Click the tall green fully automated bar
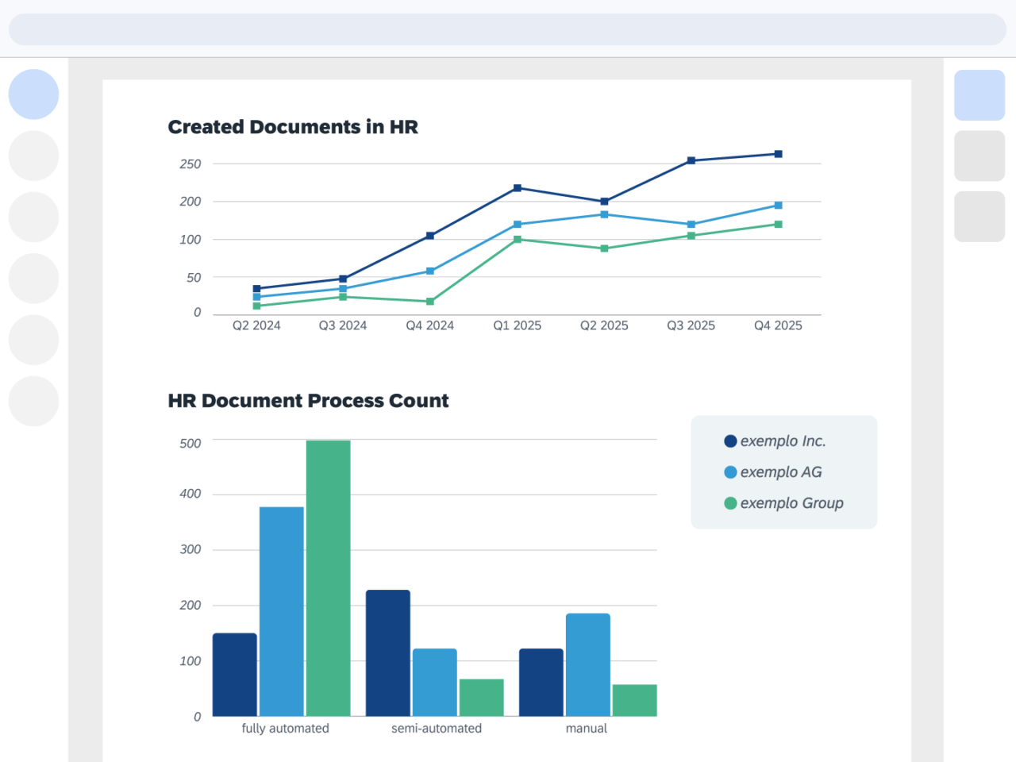Image resolution: width=1016 pixels, height=762 pixels. [328, 577]
